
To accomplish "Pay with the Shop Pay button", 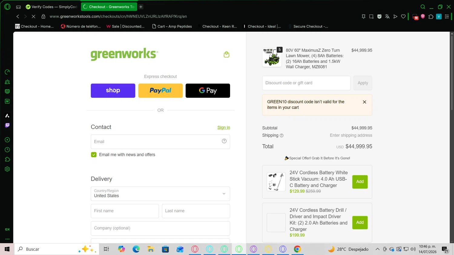I will [x=113, y=91].
